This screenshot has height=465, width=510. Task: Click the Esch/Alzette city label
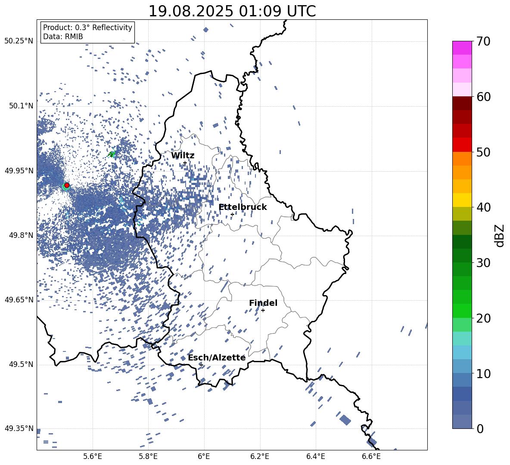[x=217, y=357]
